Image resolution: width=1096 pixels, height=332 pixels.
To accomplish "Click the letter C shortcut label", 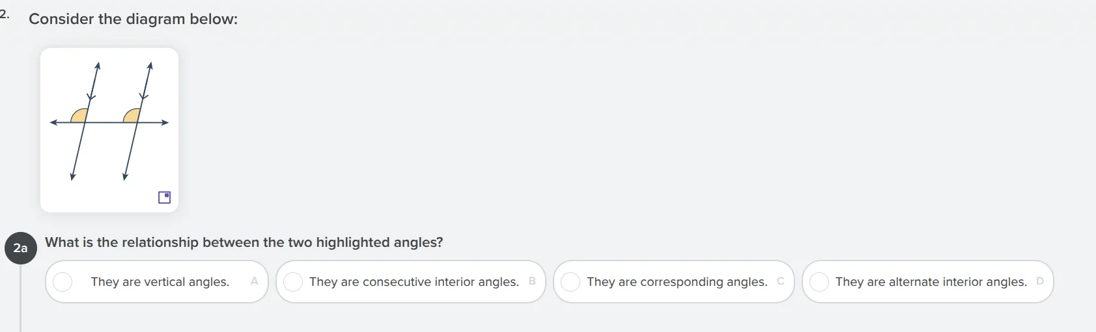I will (781, 281).
